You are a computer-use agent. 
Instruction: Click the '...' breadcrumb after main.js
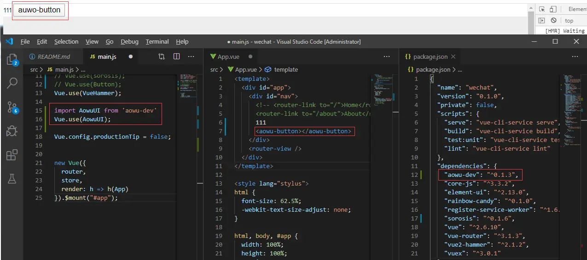(x=83, y=69)
